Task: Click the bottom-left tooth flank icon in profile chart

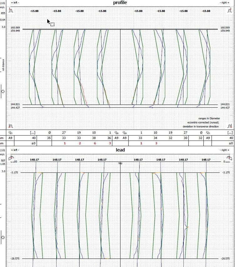Action: coord(11,126)
